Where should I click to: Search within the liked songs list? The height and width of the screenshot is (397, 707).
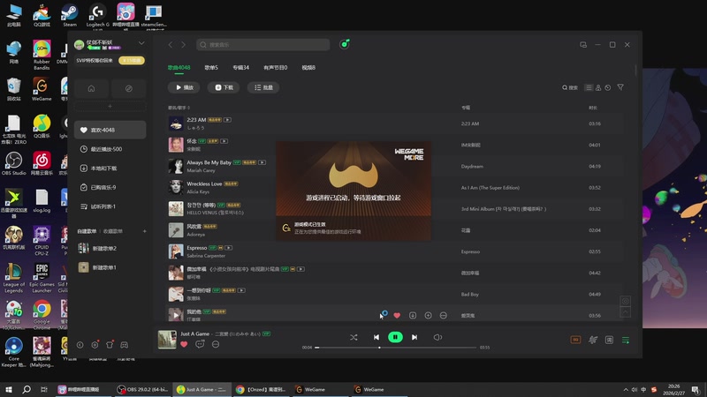coord(569,87)
